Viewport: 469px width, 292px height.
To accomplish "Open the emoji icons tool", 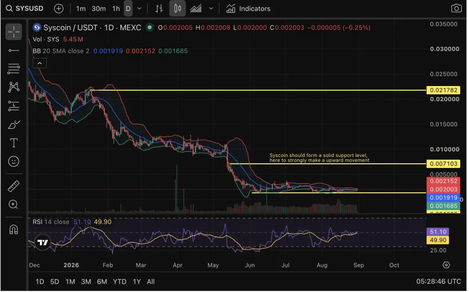I will coord(13,162).
